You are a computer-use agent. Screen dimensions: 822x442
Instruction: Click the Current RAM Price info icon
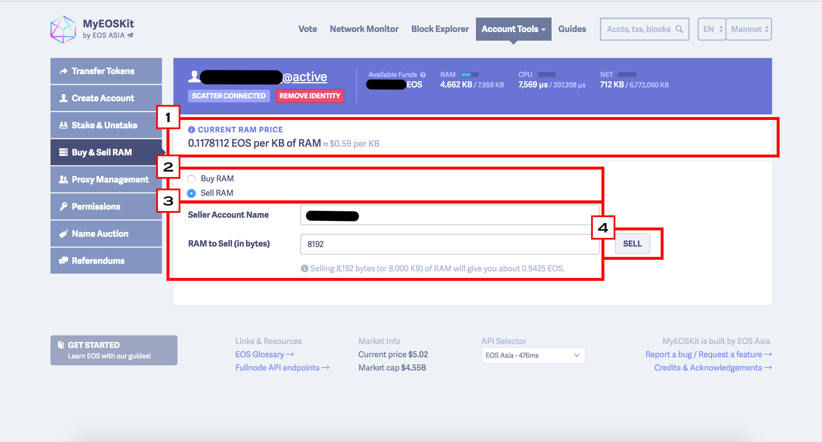[191, 129]
